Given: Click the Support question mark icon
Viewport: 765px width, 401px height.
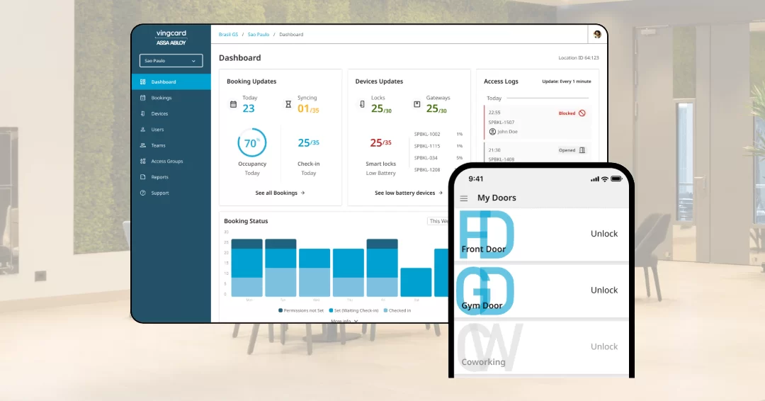Looking at the screenshot, I should tap(143, 193).
